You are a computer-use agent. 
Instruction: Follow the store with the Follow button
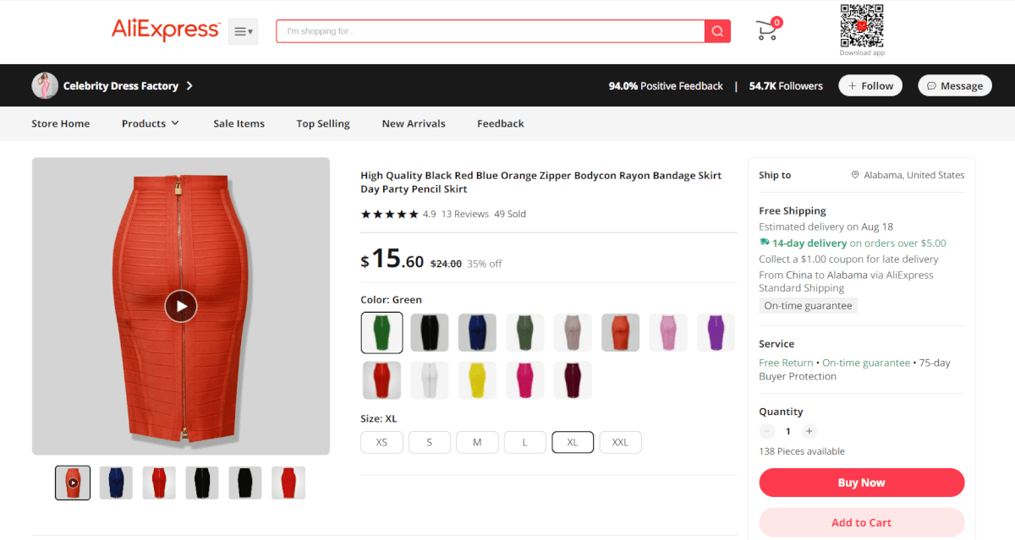coord(870,85)
